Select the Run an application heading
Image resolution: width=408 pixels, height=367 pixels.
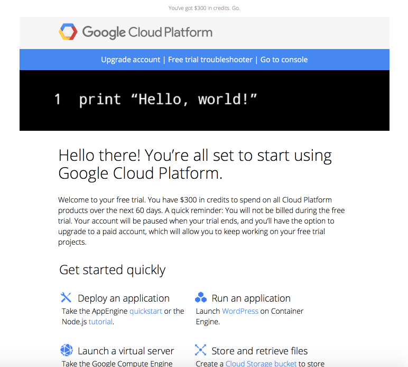click(251, 298)
